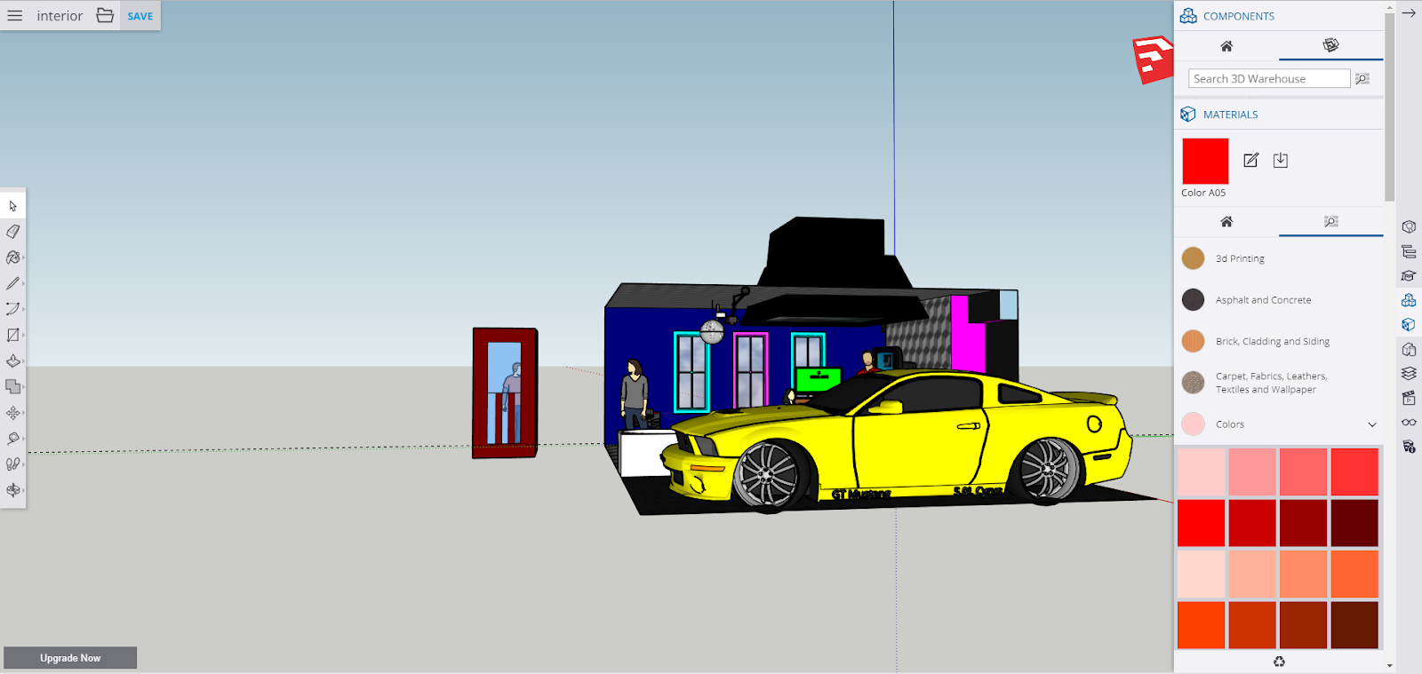Choose the Move tool with four arrows
The height and width of the screenshot is (674, 1422).
pos(12,412)
